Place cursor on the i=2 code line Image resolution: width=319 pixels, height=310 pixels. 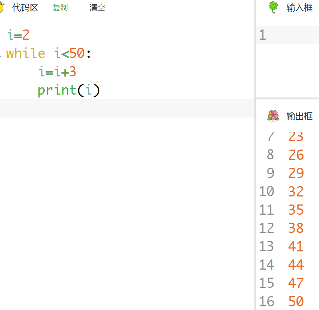pyautogui.click(x=18, y=35)
